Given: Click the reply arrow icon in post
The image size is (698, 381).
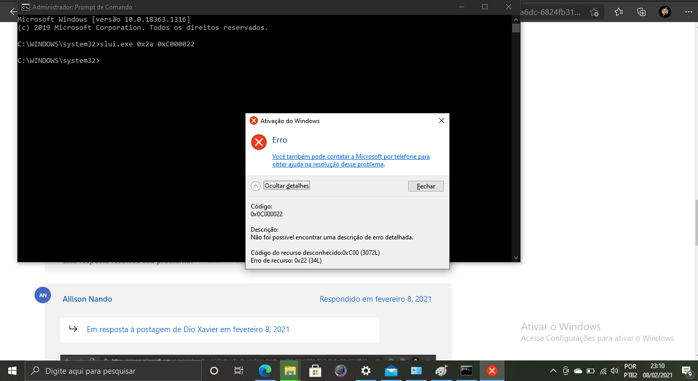Looking at the screenshot, I should click(73, 329).
